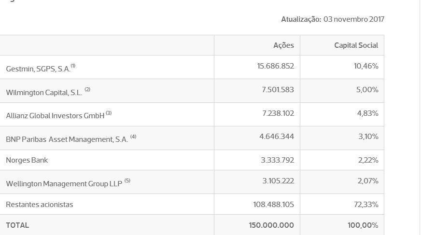
Task: Click the 10,46% capital percentage cell
Action: pos(366,66)
